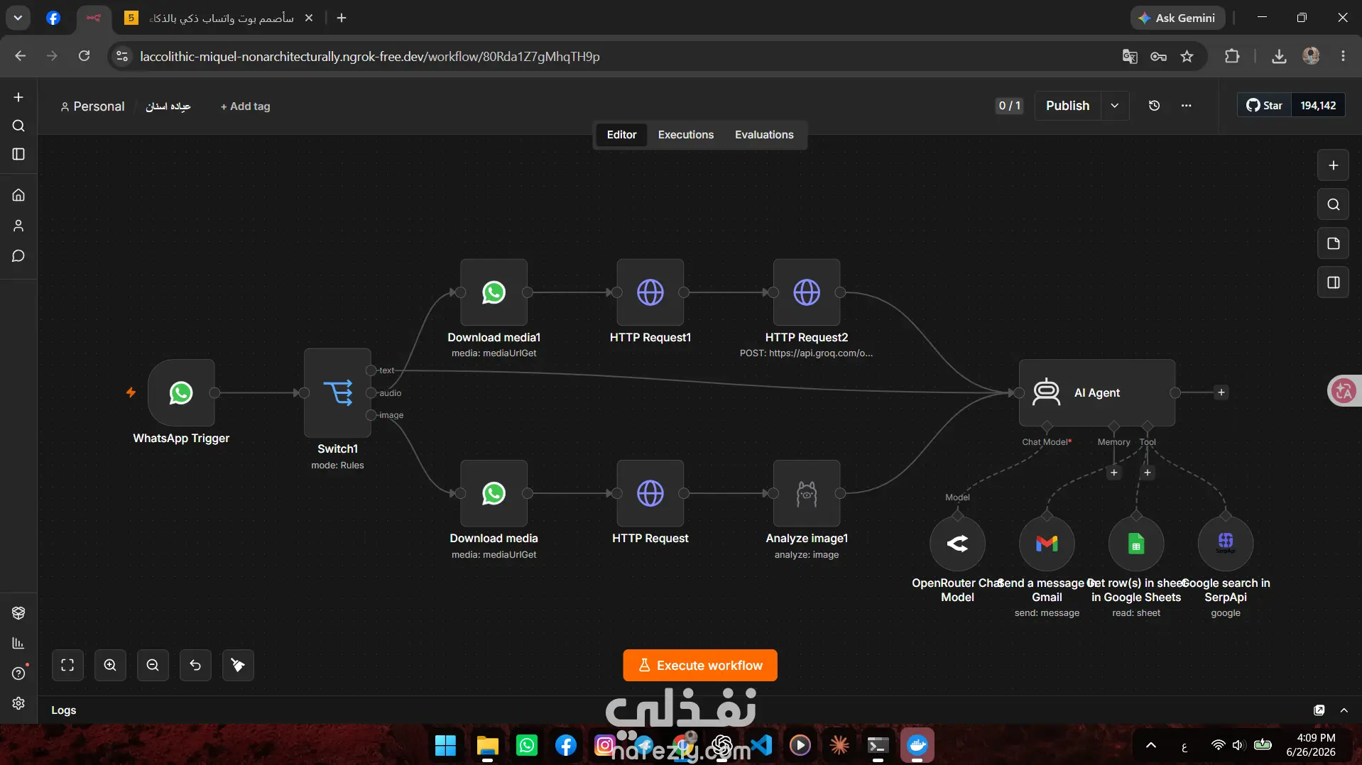1362x765 pixels.
Task: Expand the Publish dropdown arrow
Action: click(1115, 106)
